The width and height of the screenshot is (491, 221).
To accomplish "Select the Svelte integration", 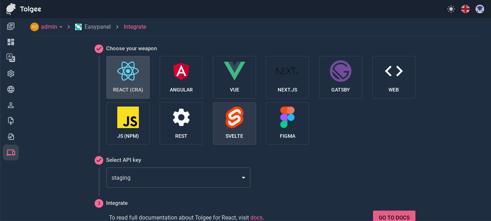I will 234,123.
